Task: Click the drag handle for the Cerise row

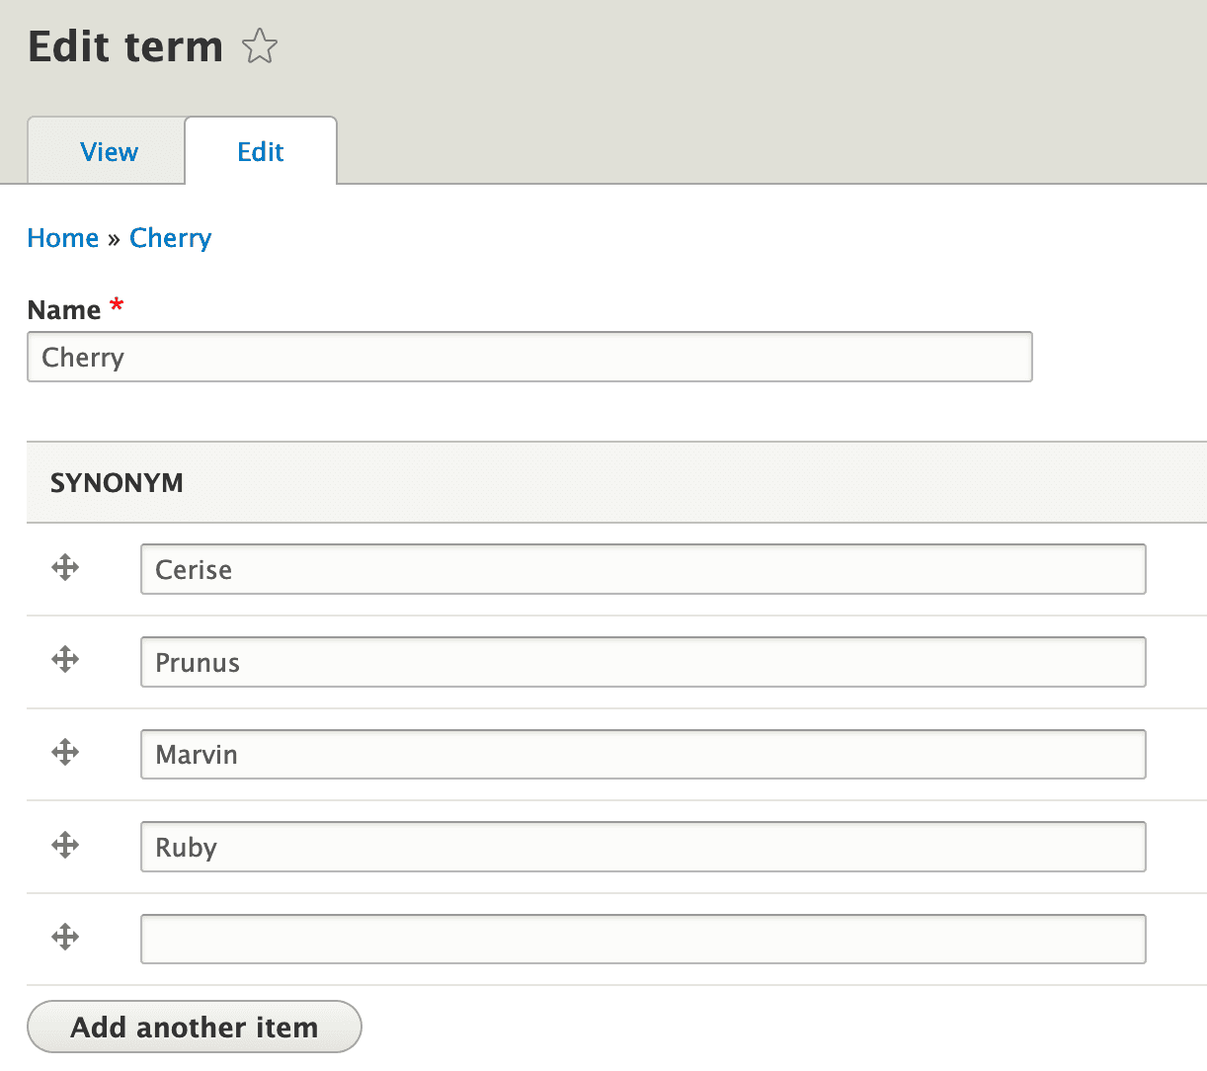Action: [65, 567]
